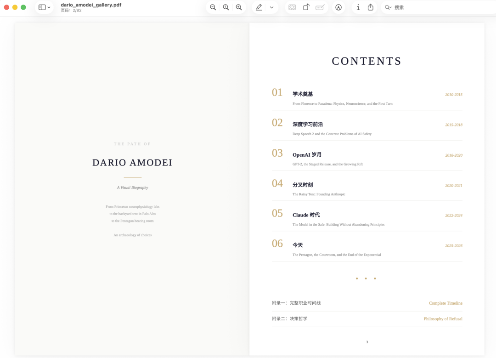496x358 pixels.
Task: Show the Markup toolbar
Action: click(x=338, y=7)
